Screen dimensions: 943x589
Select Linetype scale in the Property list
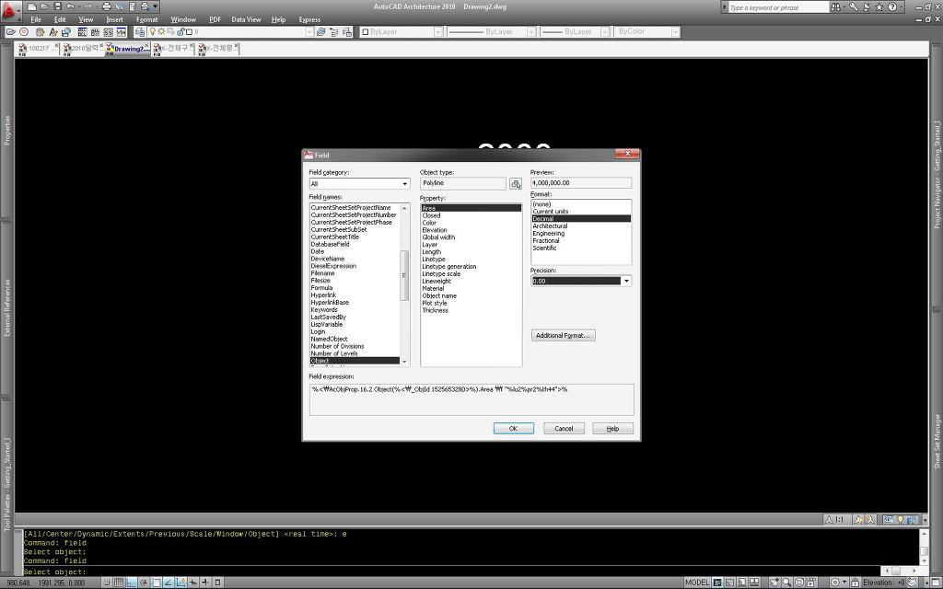pyautogui.click(x=441, y=273)
